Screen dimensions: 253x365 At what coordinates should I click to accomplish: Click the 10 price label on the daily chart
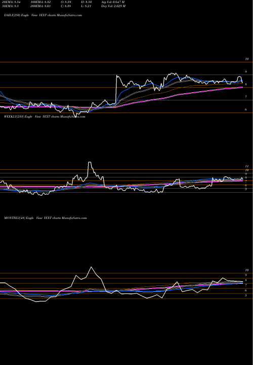click(247, 59)
